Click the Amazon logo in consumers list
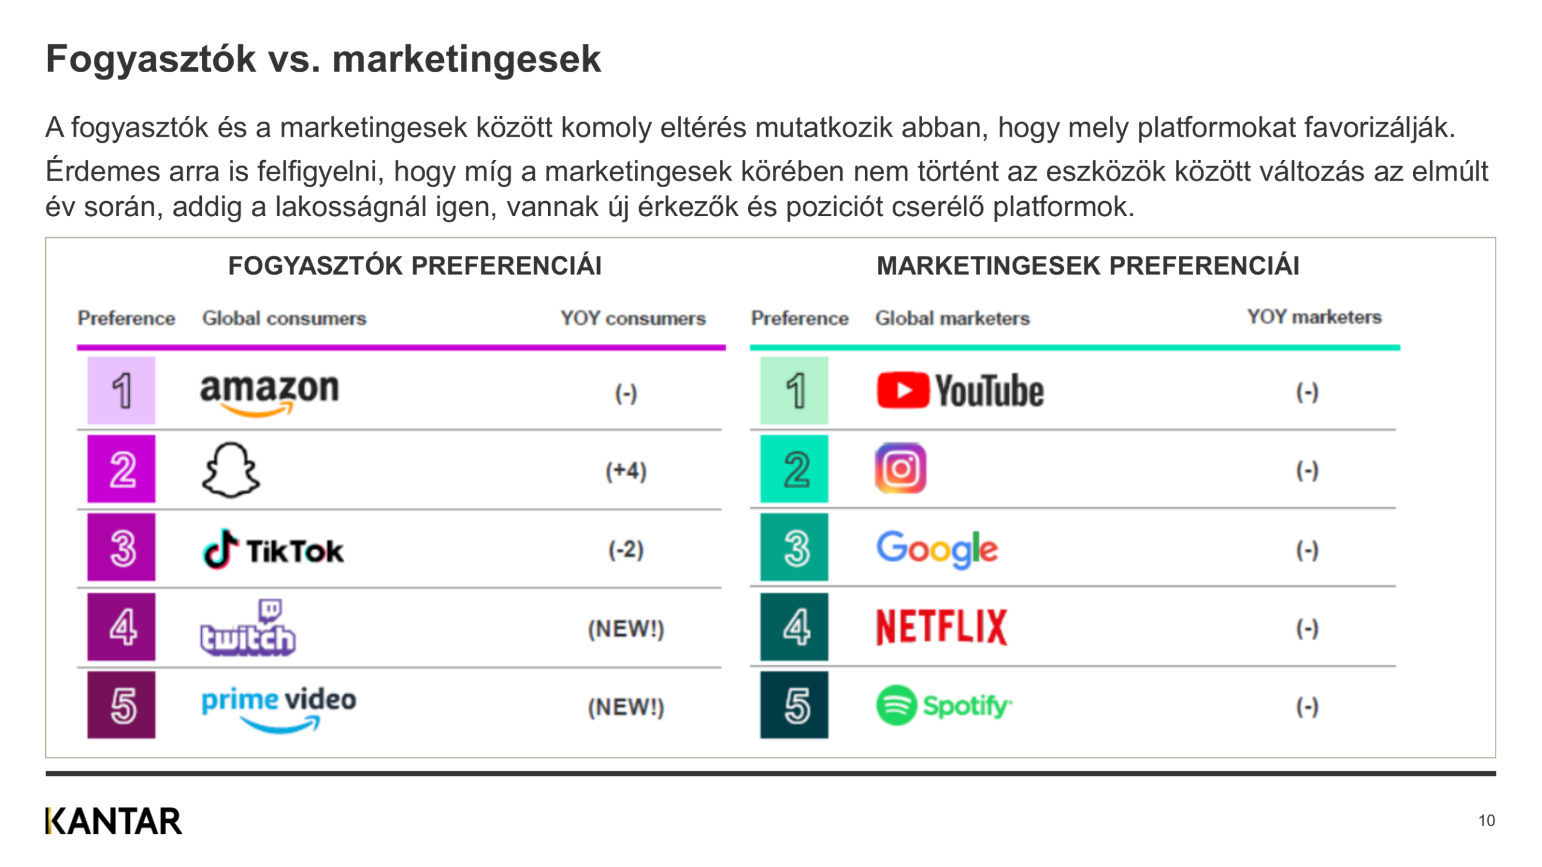The image size is (1542, 867). point(269,393)
